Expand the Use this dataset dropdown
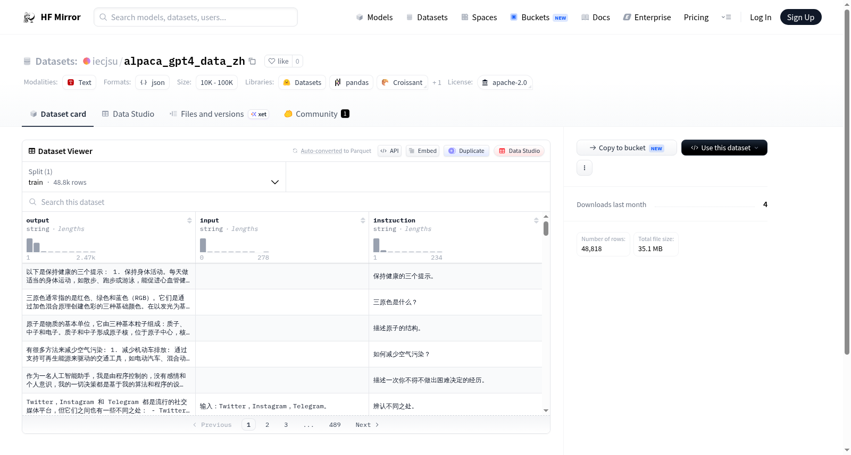Viewport: 851px width, 455px height. click(x=724, y=148)
